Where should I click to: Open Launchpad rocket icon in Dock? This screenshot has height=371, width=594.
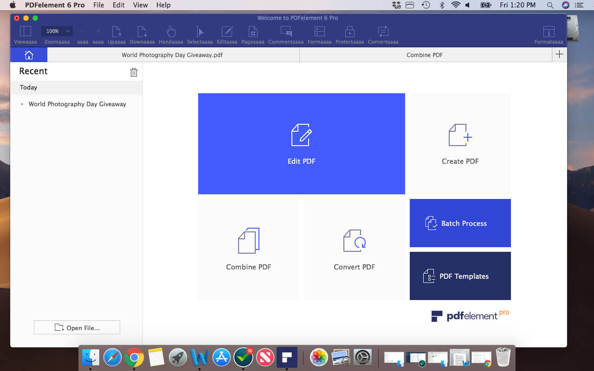coord(178,358)
